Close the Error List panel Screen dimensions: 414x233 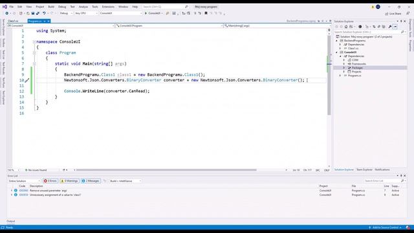click(x=405, y=175)
